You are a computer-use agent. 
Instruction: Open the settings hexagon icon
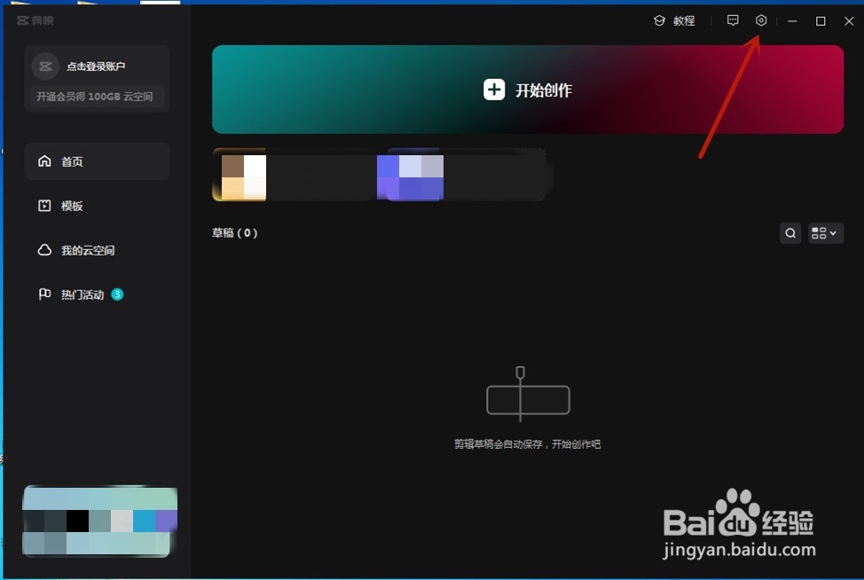click(x=761, y=20)
